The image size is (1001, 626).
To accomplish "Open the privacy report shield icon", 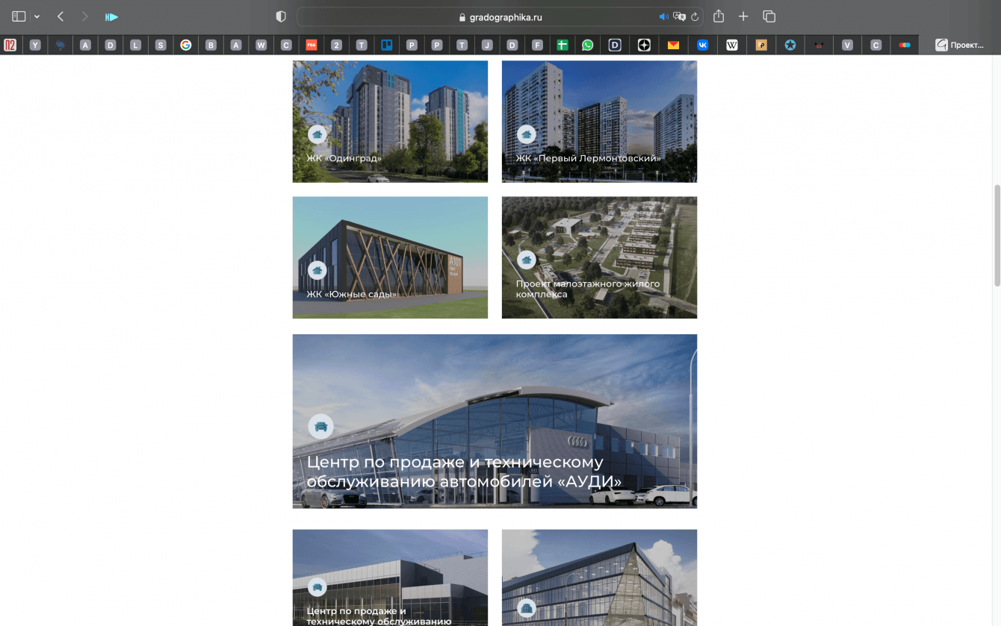I will click(281, 16).
